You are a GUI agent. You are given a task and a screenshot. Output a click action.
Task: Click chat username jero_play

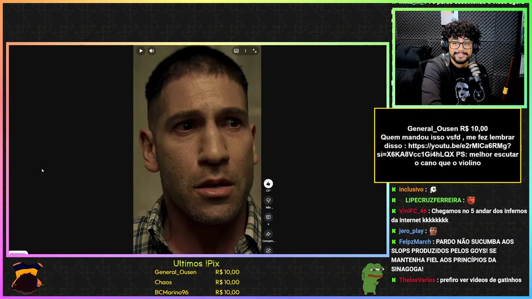pos(411,231)
